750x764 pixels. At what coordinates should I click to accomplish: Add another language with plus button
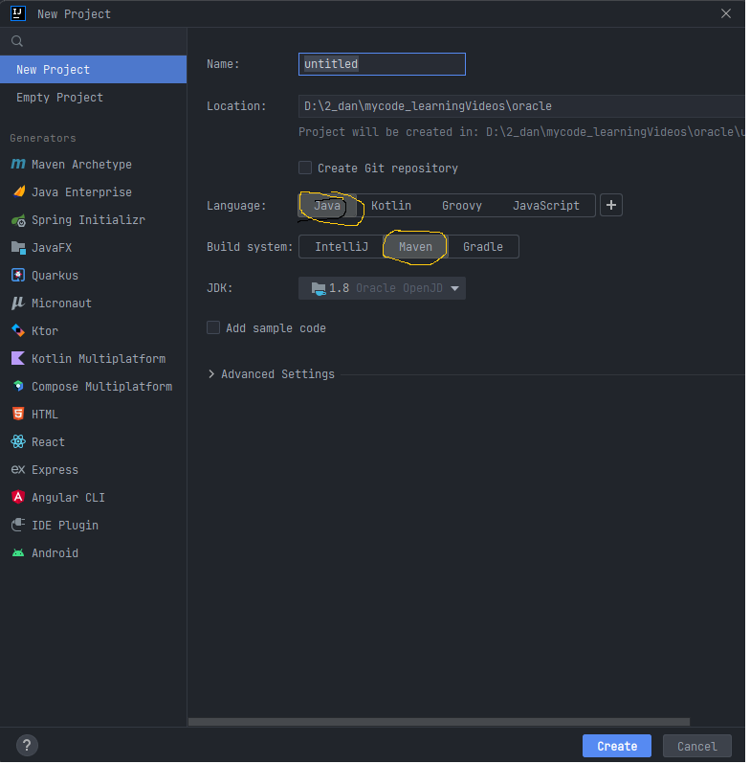point(611,205)
